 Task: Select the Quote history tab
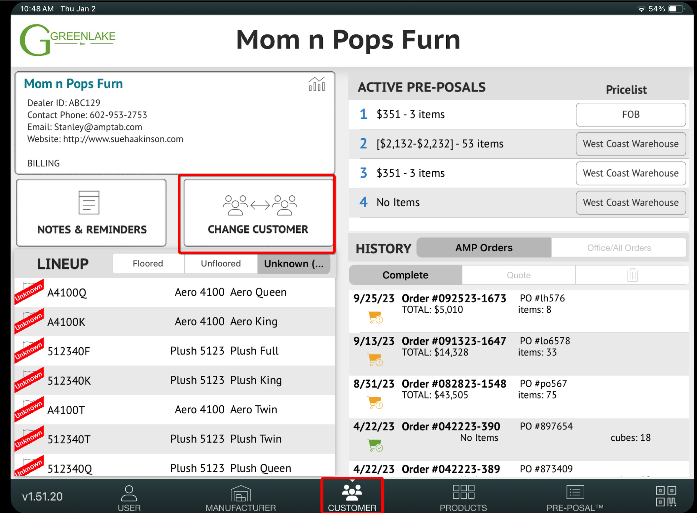pyautogui.click(x=518, y=275)
